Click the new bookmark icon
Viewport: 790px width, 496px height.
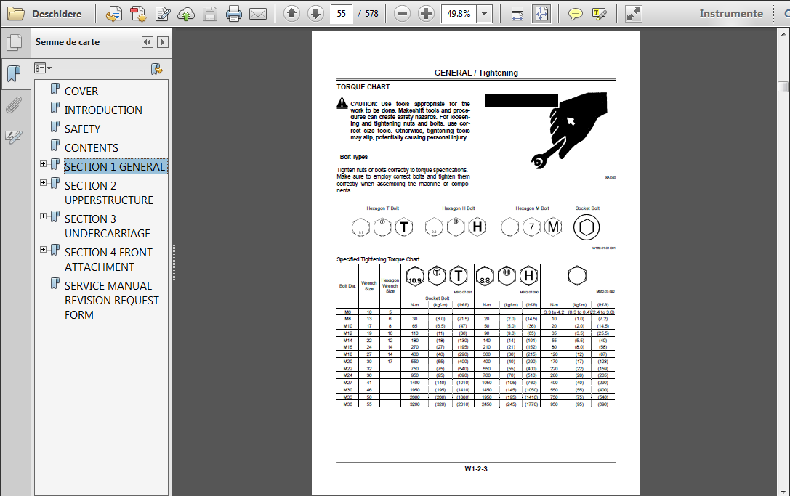pyautogui.click(x=157, y=69)
